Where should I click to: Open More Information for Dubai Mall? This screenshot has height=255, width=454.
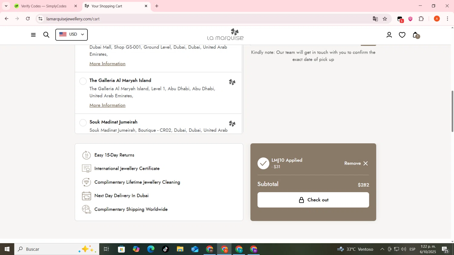click(107, 64)
